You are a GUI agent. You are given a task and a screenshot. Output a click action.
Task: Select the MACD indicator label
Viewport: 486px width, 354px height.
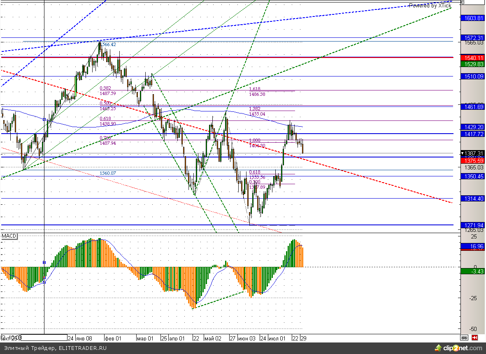click(9, 236)
